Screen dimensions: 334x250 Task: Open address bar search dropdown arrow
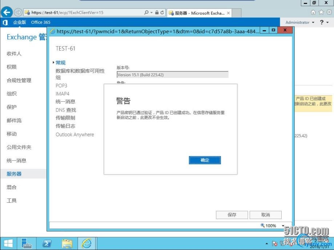152,13
